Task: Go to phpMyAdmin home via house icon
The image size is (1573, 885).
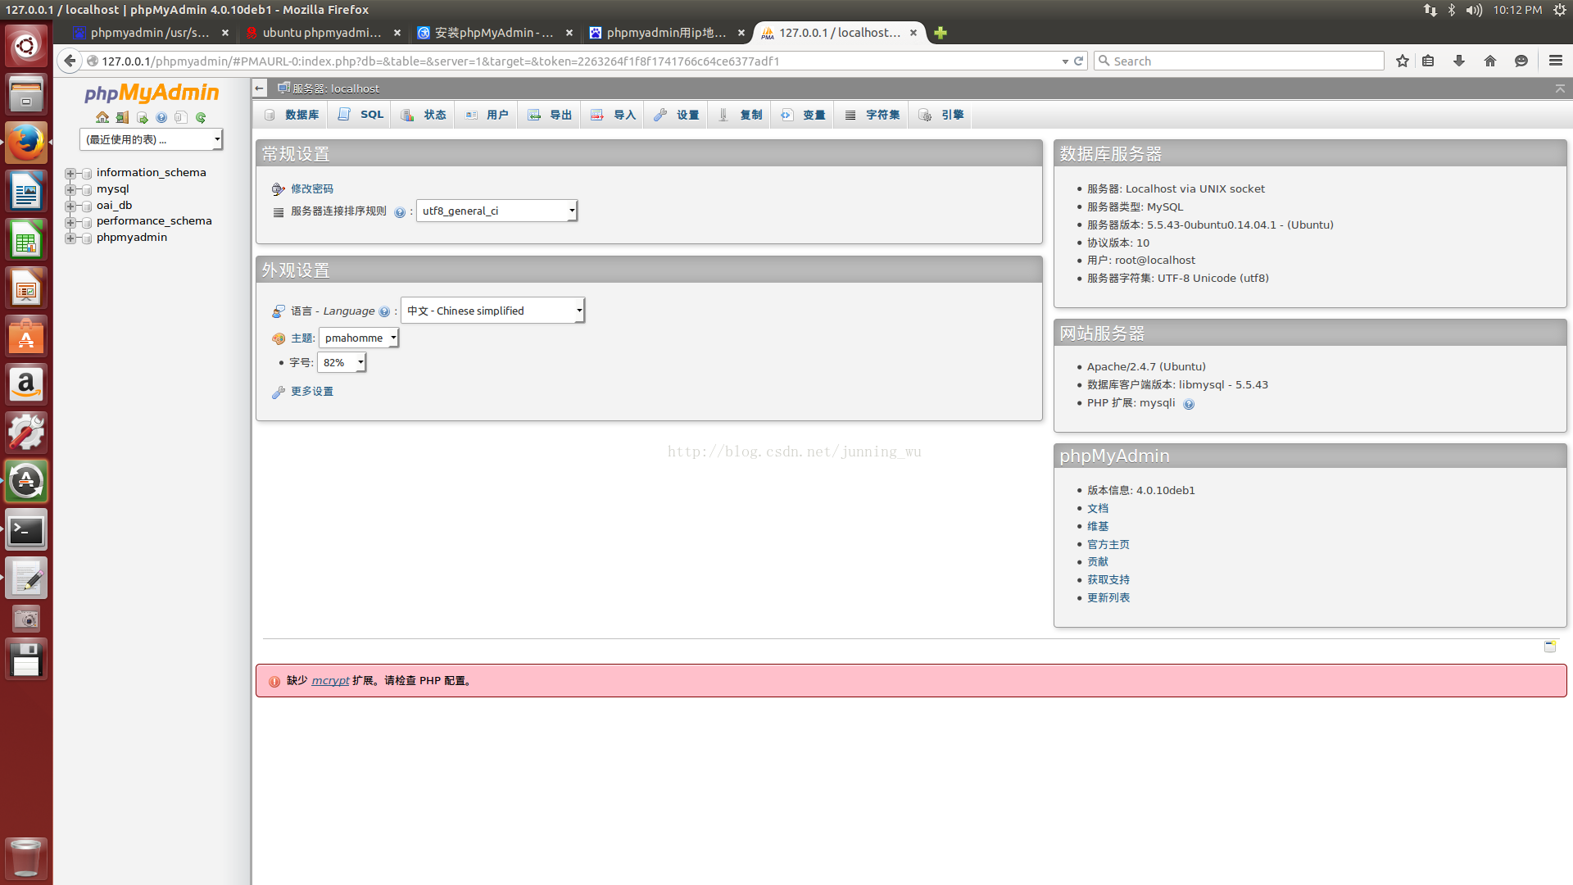Action: (x=102, y=117)
